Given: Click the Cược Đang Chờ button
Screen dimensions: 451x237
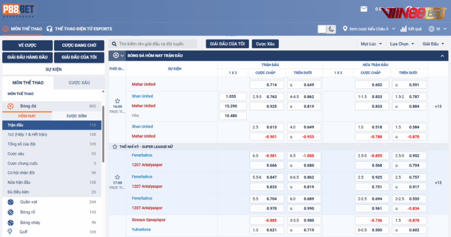Looking at the screenshot, I should (x=79, y=45).
